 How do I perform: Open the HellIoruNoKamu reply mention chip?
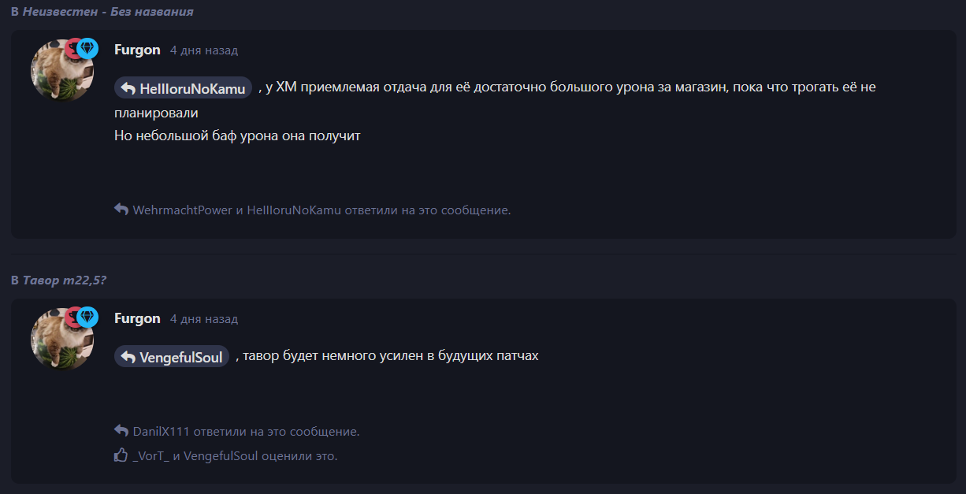184,88
